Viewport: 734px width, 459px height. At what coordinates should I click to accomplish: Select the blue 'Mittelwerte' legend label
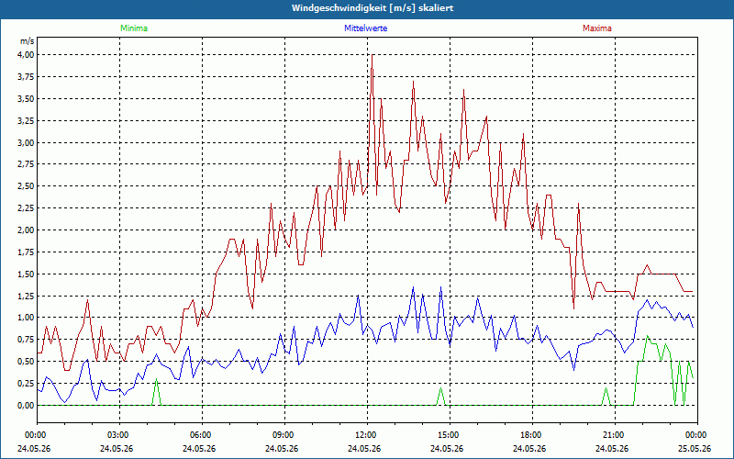tap(365, 28)
